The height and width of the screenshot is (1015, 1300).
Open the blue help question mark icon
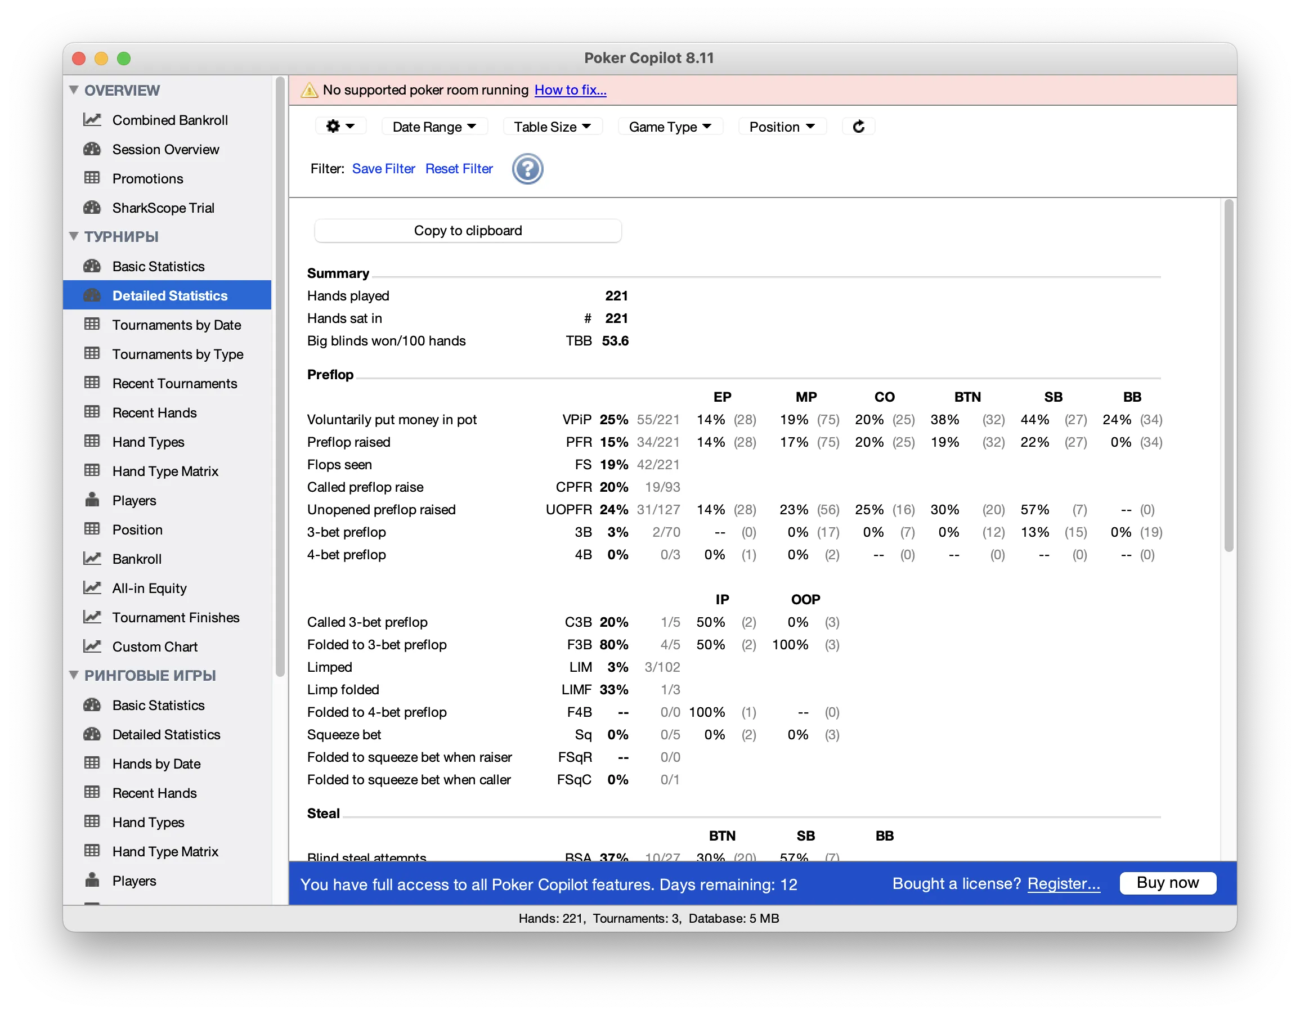527,168
